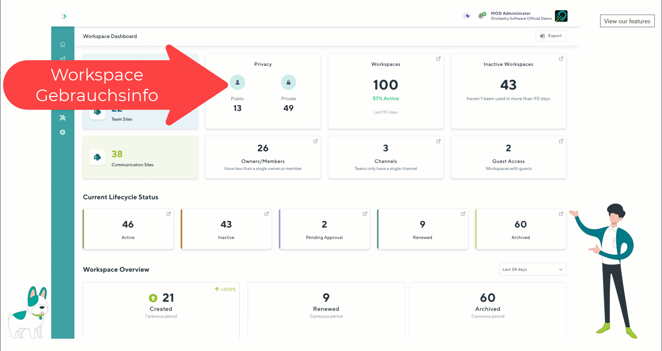This screenshot has height=351, width=662.
Task: Open the tools wrench icon in sidebar
Action: [62, 118]
